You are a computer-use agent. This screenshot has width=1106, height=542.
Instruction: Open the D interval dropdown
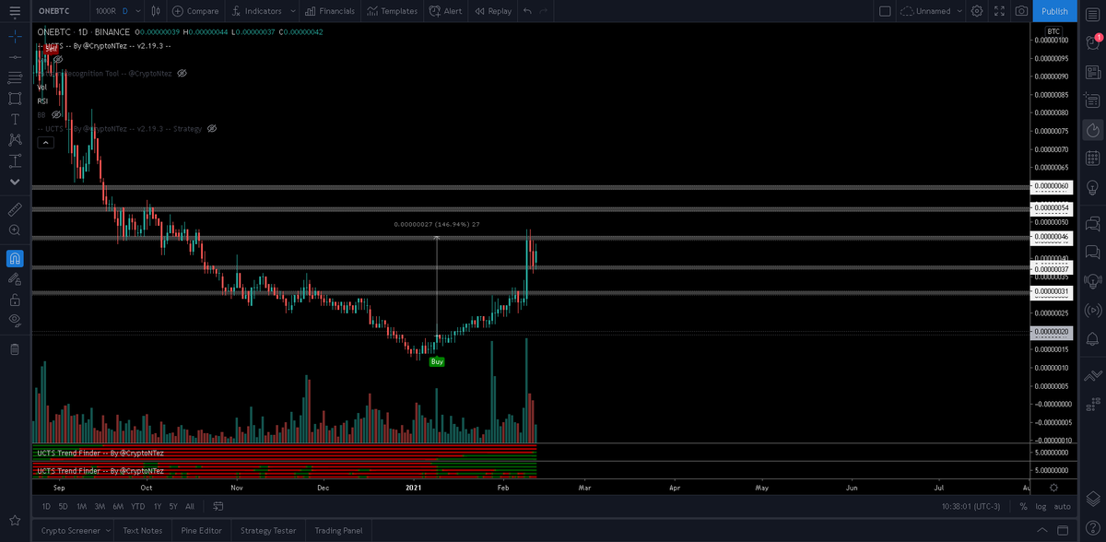tap(125, 11)
